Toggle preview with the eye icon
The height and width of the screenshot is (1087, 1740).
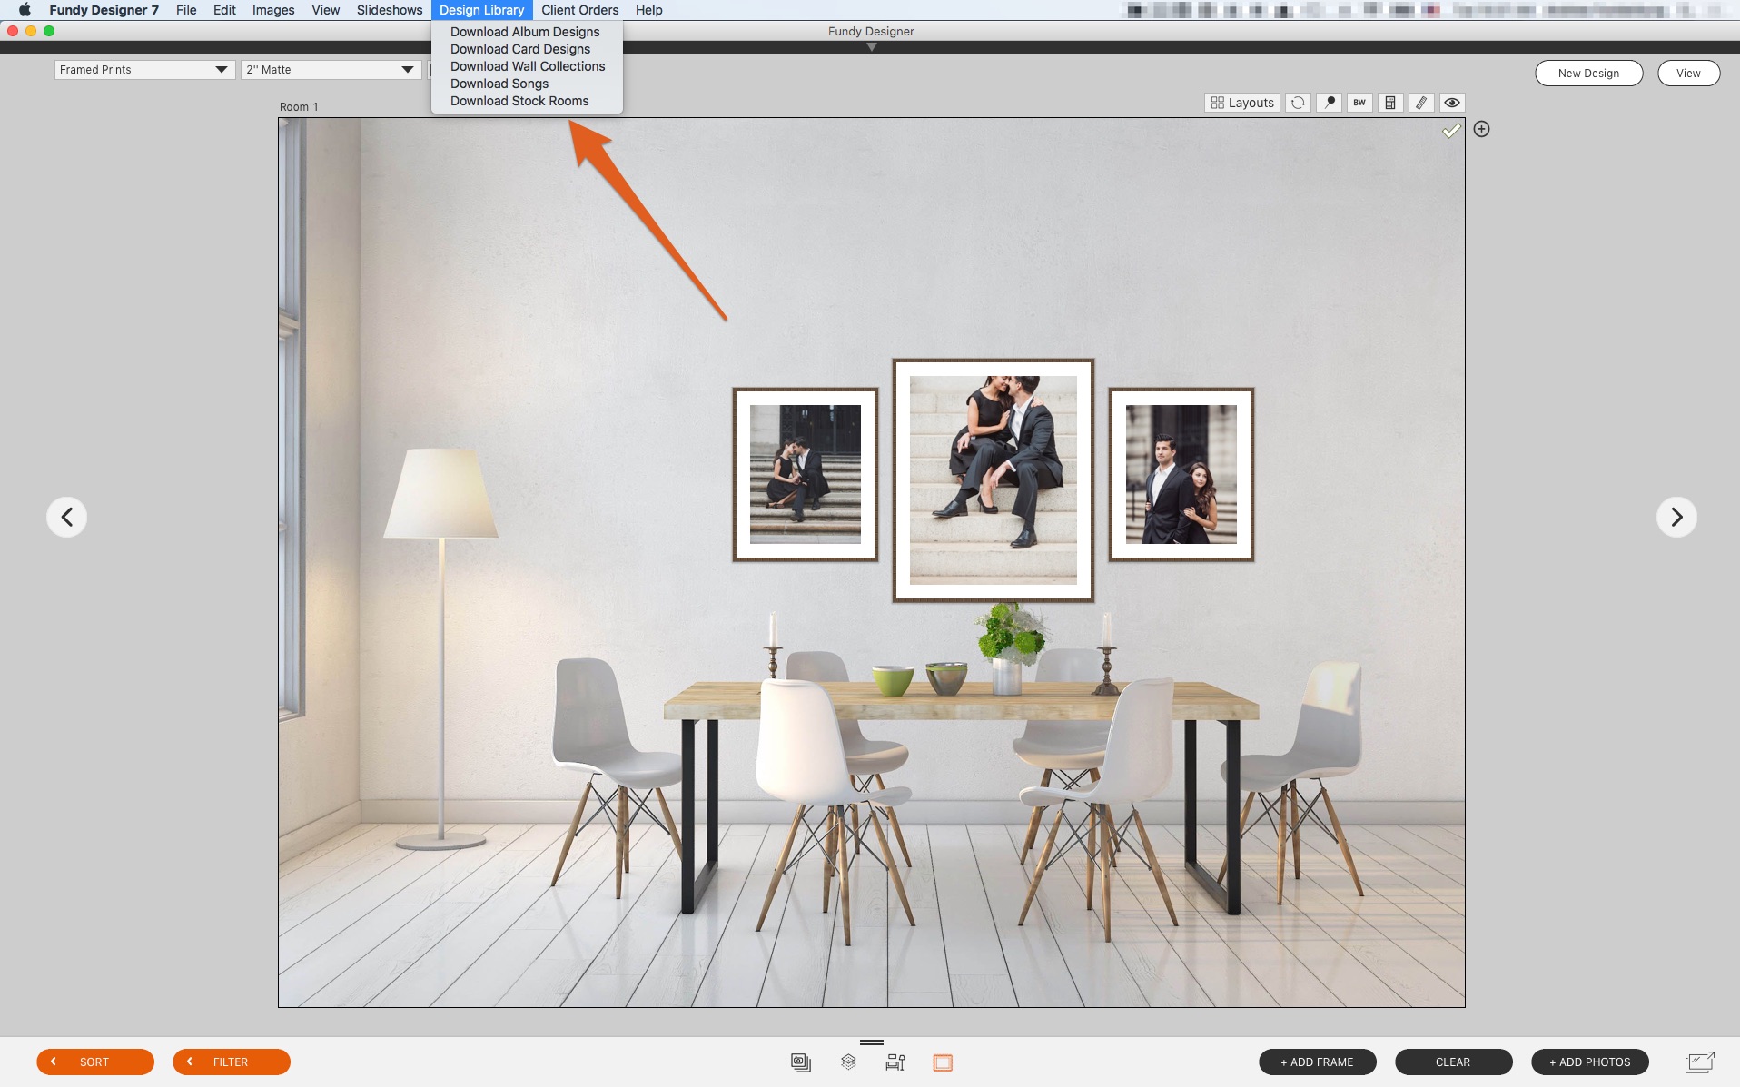click(x=1451, y=103)
